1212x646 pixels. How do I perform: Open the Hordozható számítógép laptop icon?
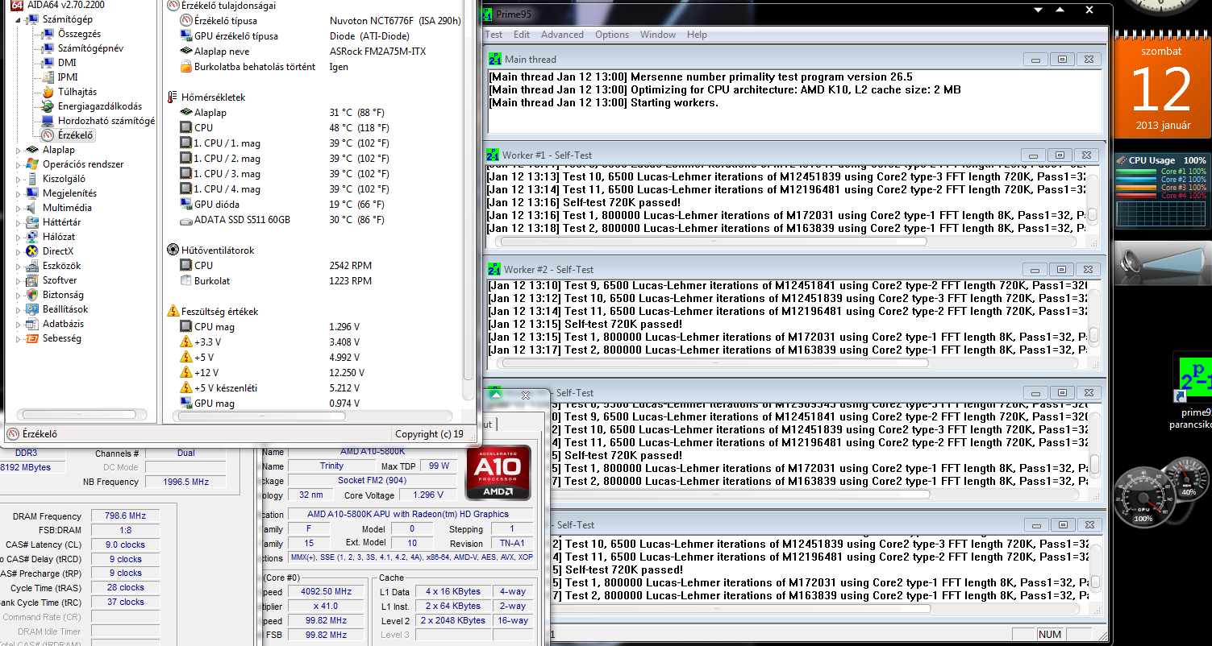(48, 121)
